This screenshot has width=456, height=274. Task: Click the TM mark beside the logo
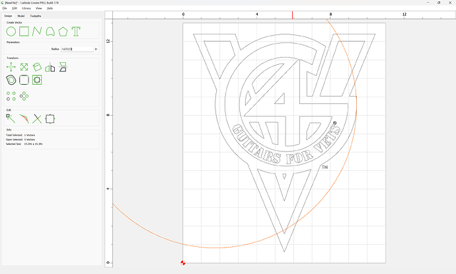pyautogui.click(x=325, y=167)
